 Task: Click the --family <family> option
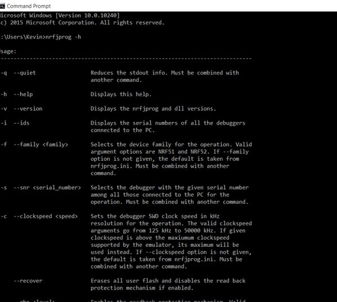point(41,145)
